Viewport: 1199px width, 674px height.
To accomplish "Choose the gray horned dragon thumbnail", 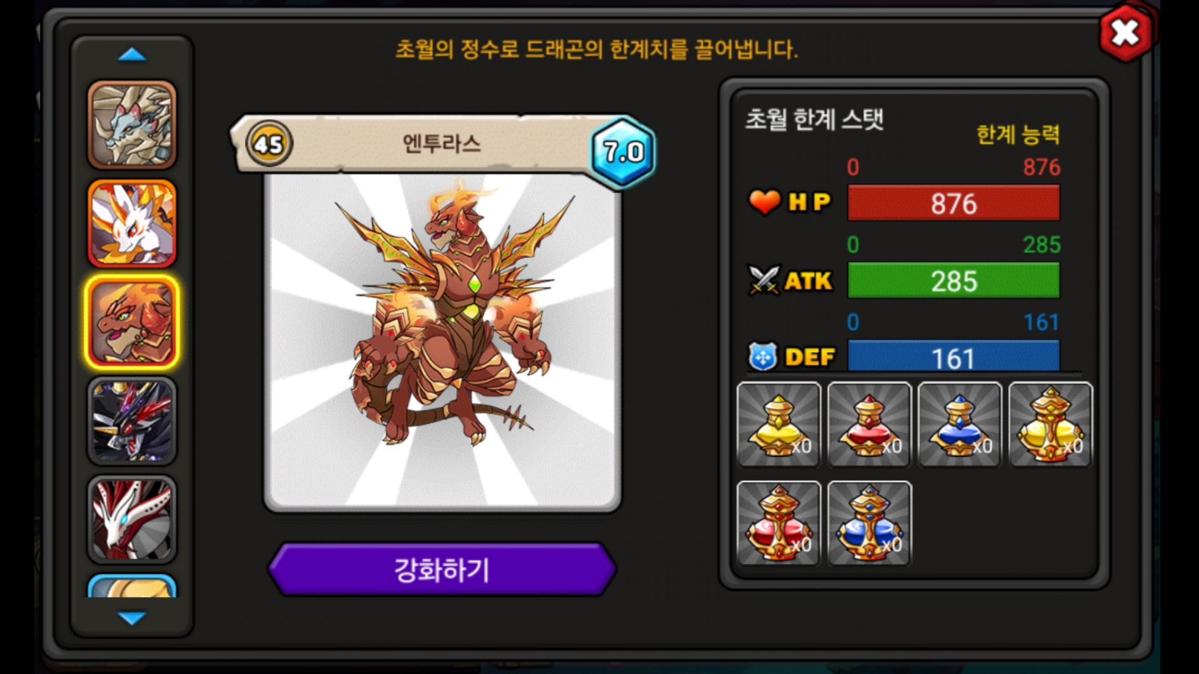I will pyautogui.click(x=132, y=124).
